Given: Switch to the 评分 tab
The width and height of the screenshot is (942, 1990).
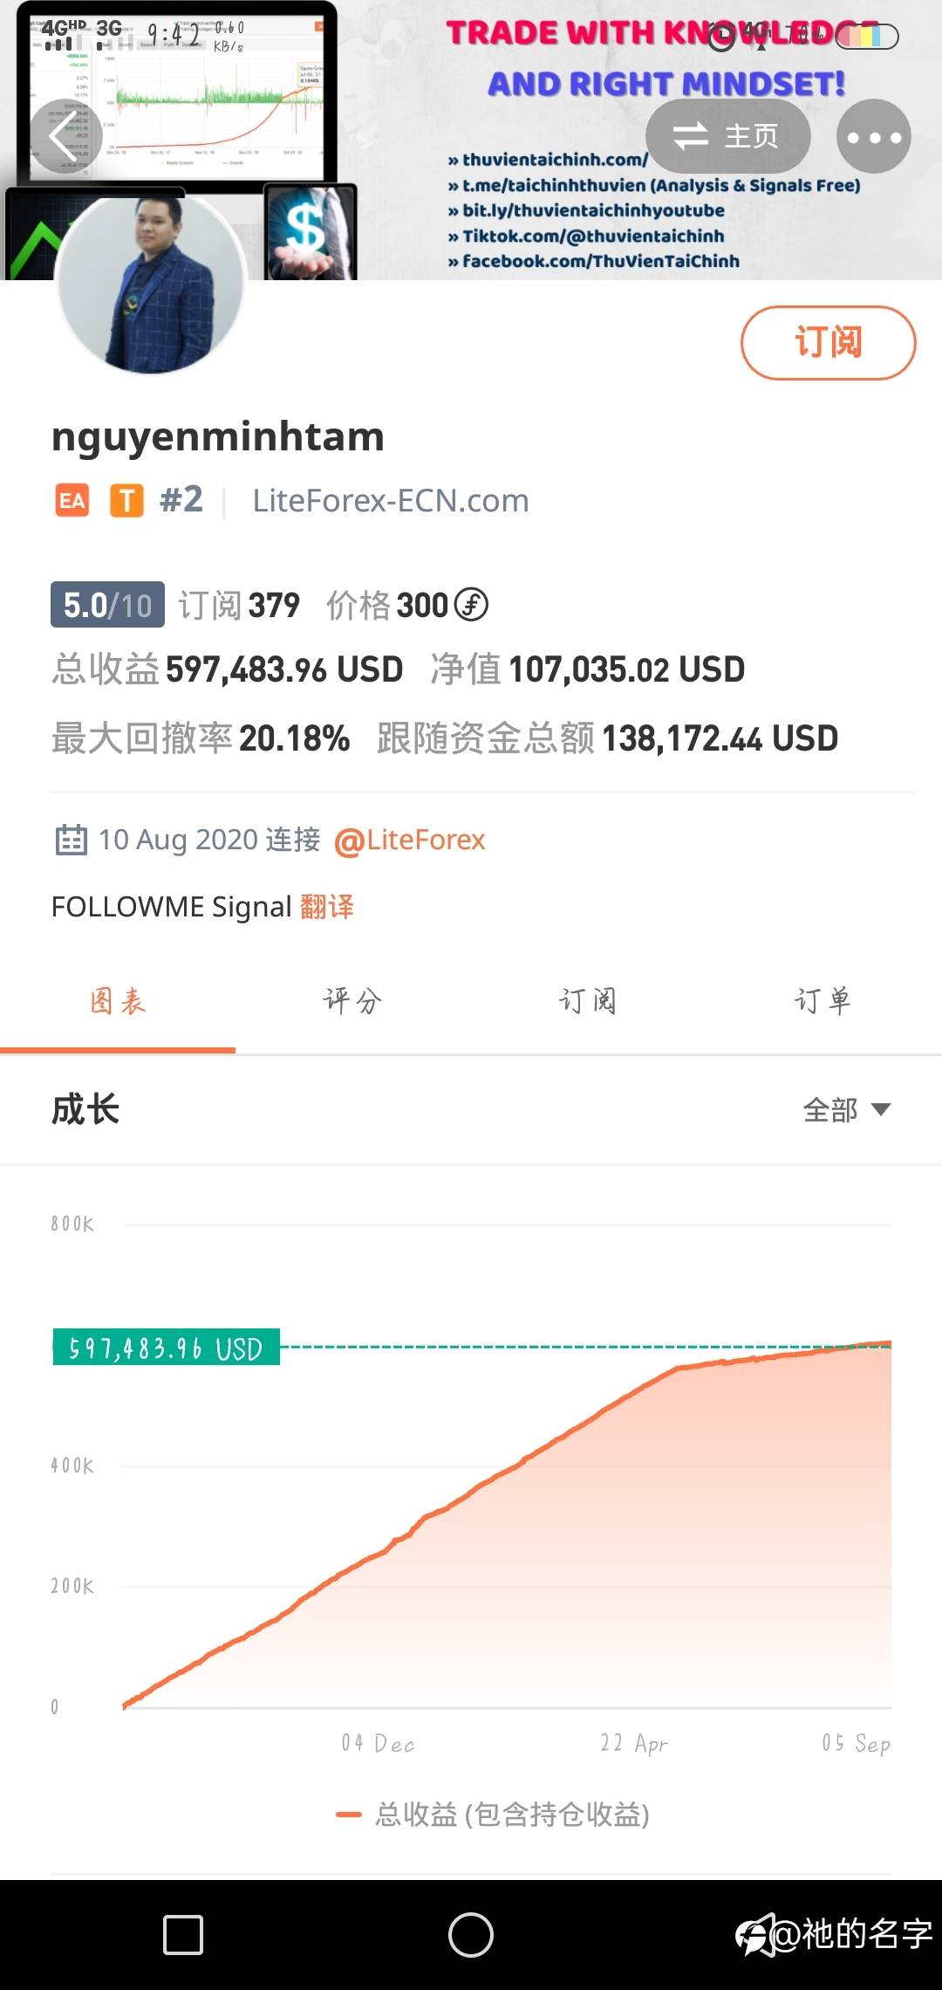Looking at the screenshot, I should (x=352, y=1000).
